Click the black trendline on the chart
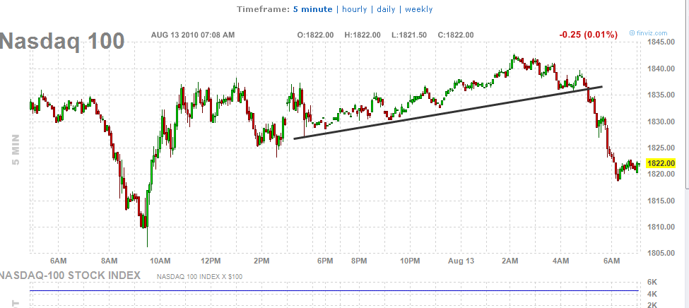Viewport: 689px width, 308px height. (448, 112)
